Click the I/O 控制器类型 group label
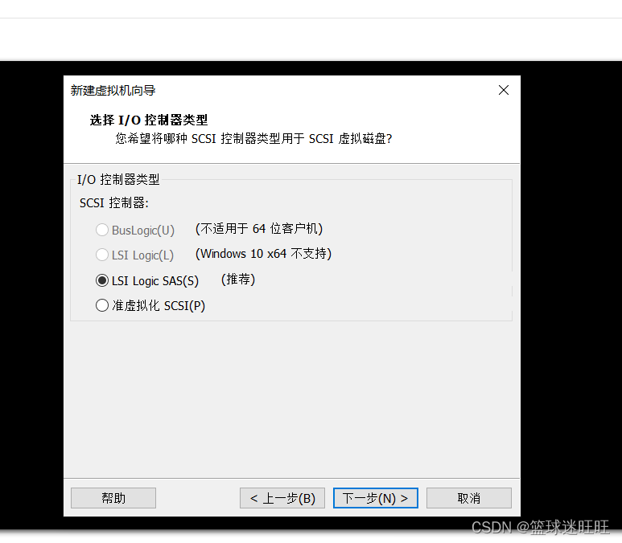 pos(118,179)
